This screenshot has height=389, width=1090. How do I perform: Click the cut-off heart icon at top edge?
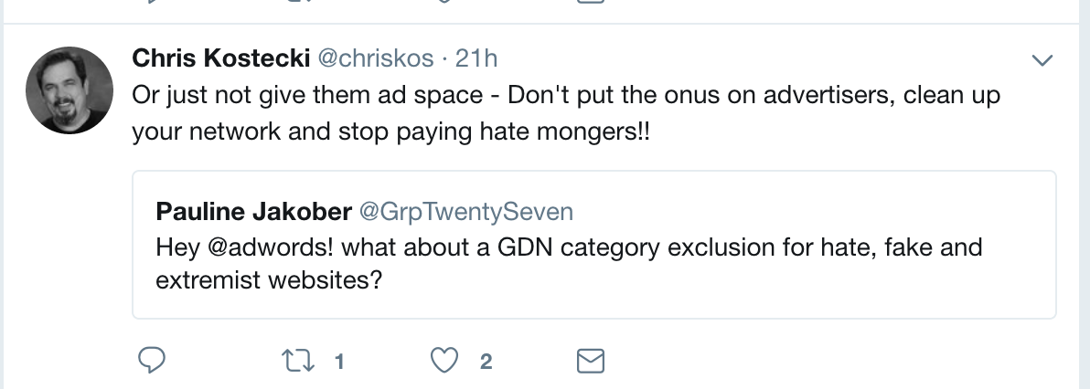[443, 3]
